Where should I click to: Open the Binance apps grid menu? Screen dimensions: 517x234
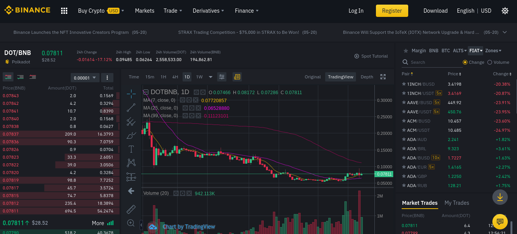click(64, 11)
